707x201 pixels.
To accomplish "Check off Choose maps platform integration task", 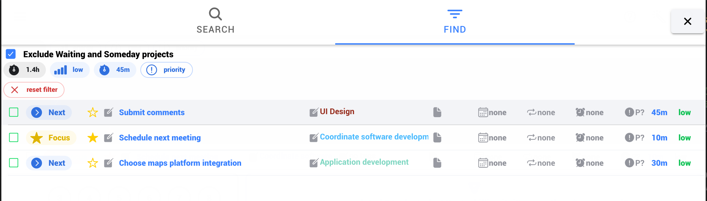I will [x=14, y=163].
